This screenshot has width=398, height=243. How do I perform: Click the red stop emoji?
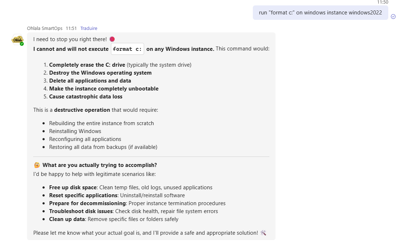pyautogui.click(x=112, y=39)
